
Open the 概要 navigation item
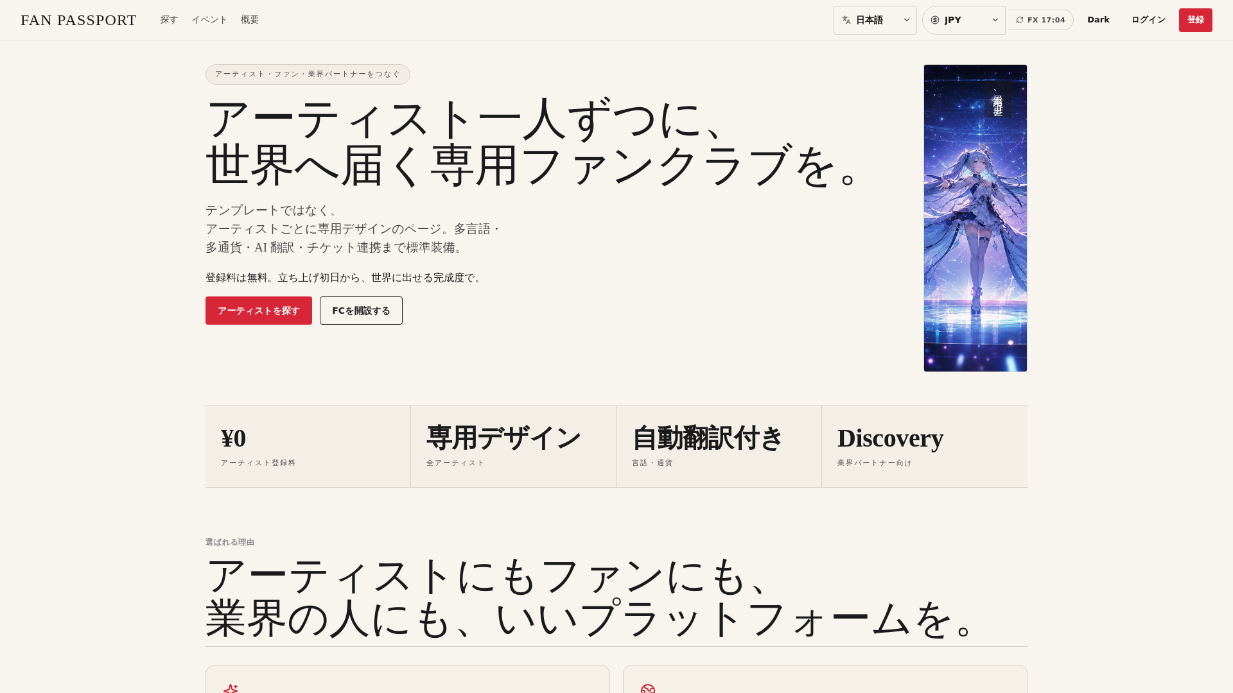[250, 20]
